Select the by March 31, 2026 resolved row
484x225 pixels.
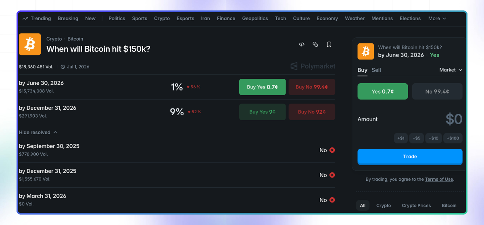(x=177, y=200)
